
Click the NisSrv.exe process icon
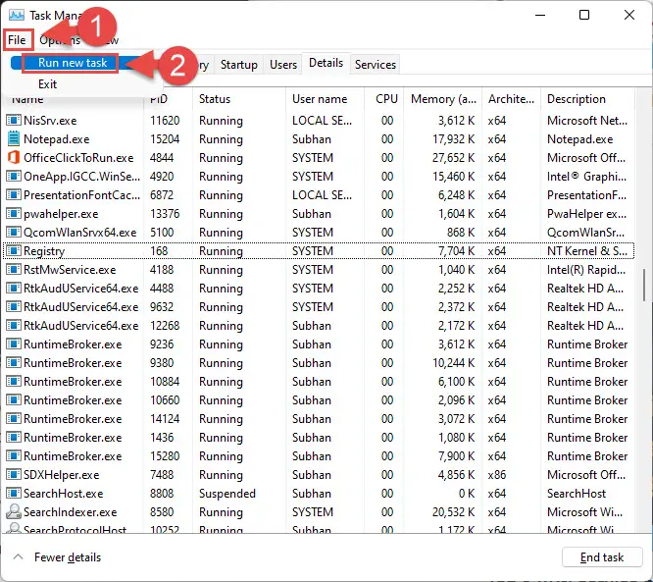[x=14, y=121]
